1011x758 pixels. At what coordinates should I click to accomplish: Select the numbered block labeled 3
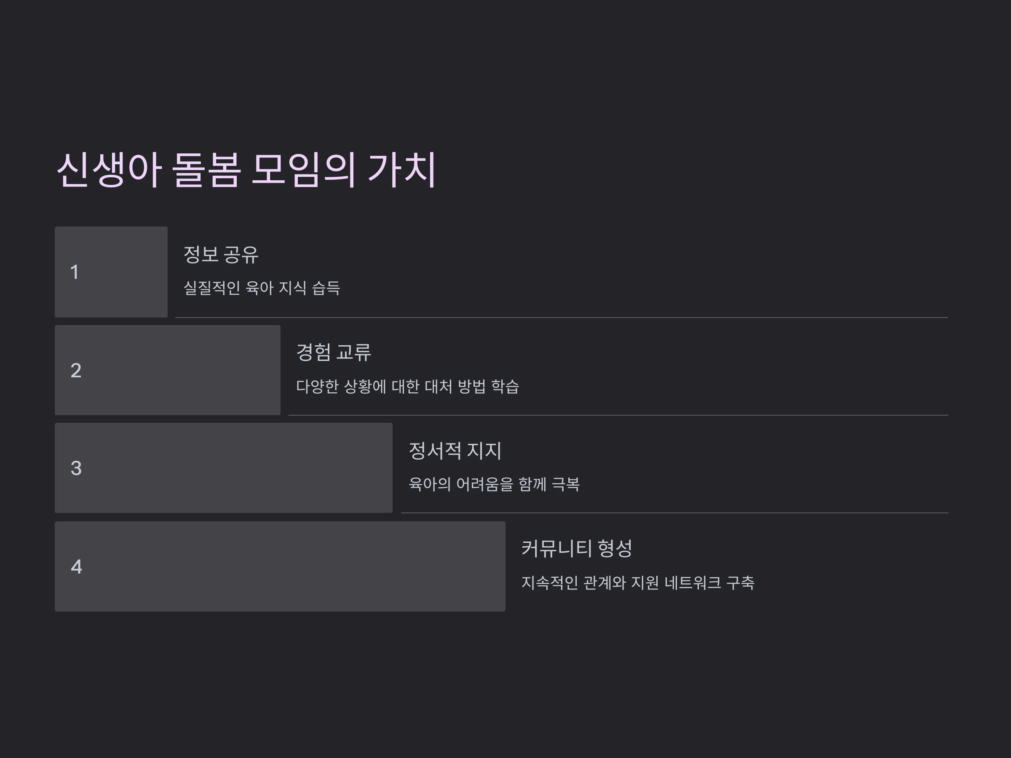click(224, 468)
